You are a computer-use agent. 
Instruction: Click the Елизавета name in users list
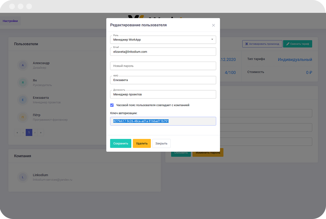[41, 98]
